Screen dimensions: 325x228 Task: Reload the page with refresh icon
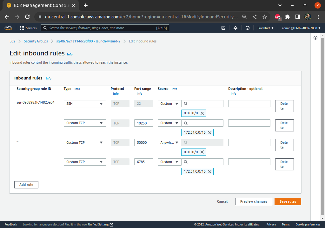27,17
